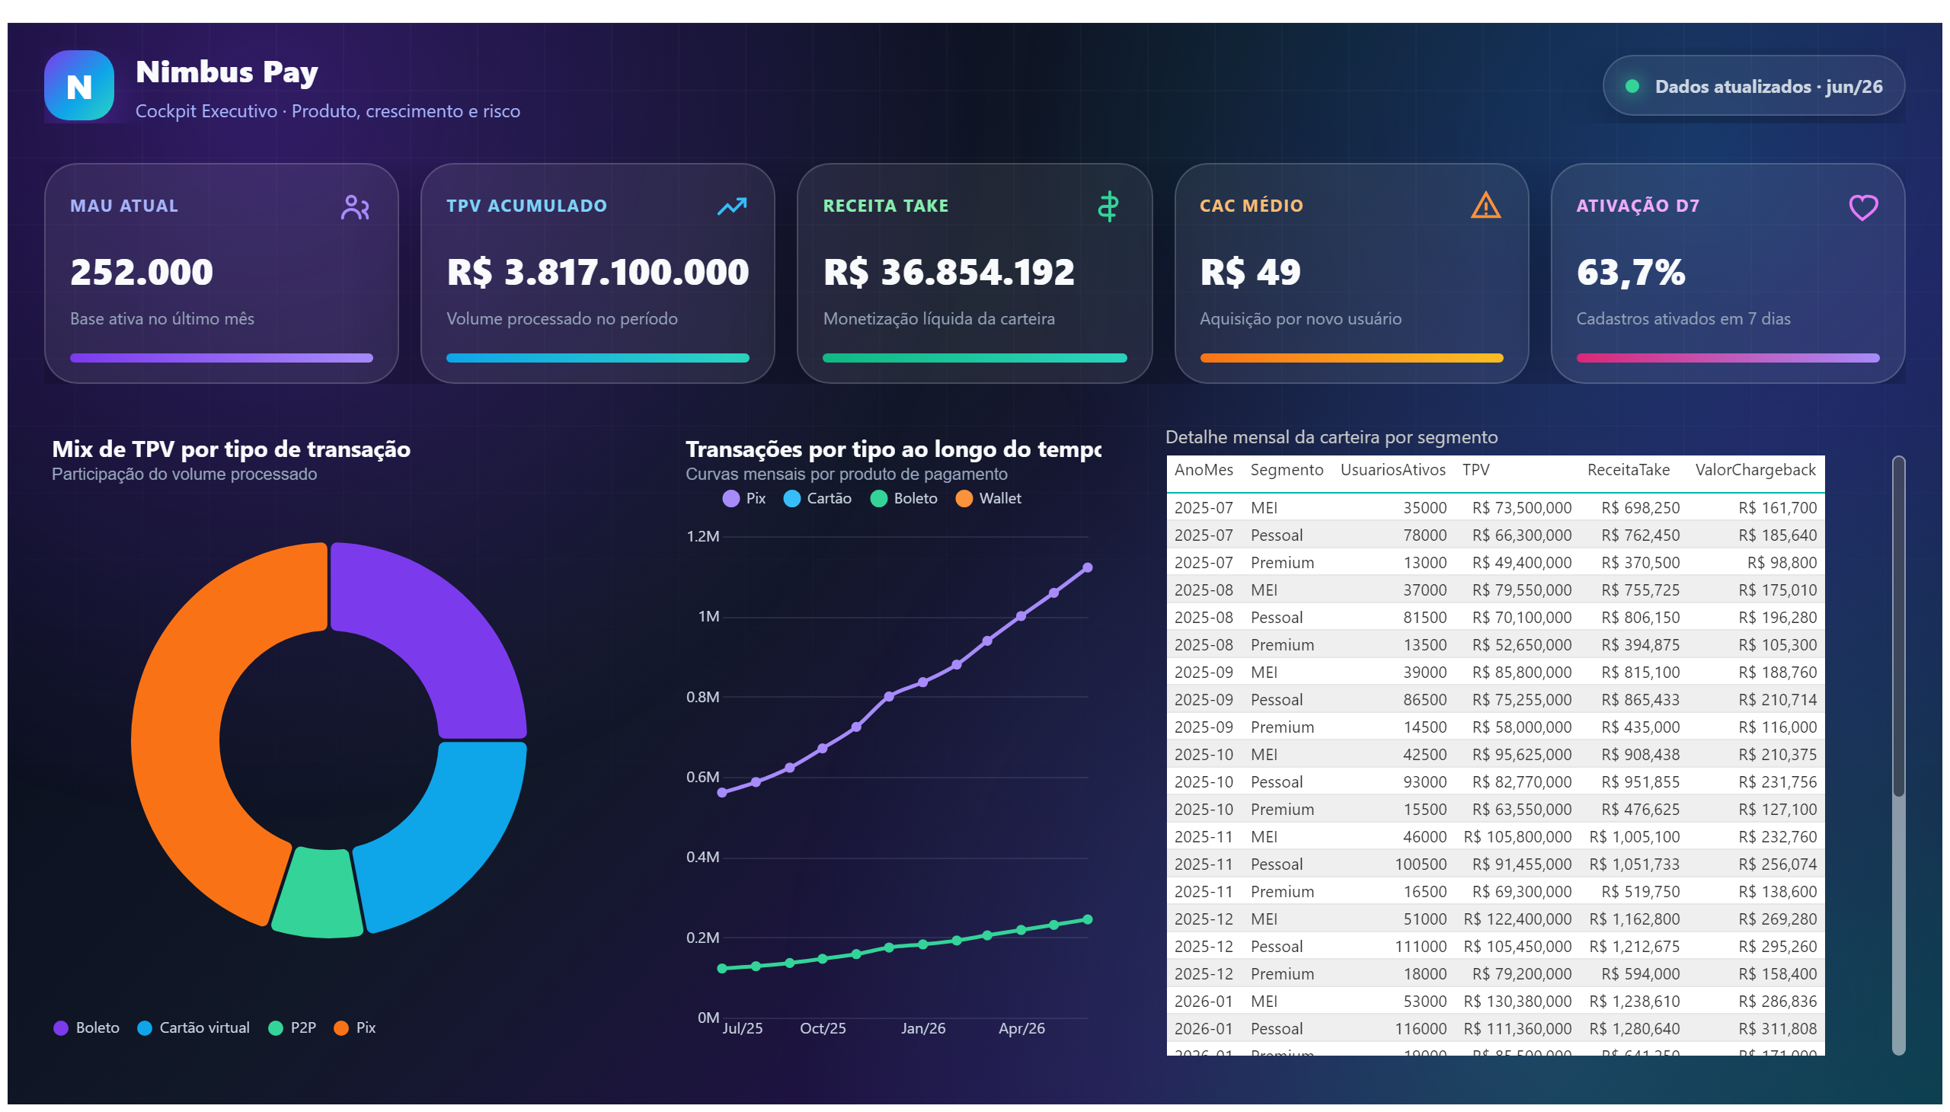Image resolution: width=1950 pixels, height=1112 pixels.
Task: Select Pix in the donut chart legend
Action: pyautogui.click(x=355, y=1028)
